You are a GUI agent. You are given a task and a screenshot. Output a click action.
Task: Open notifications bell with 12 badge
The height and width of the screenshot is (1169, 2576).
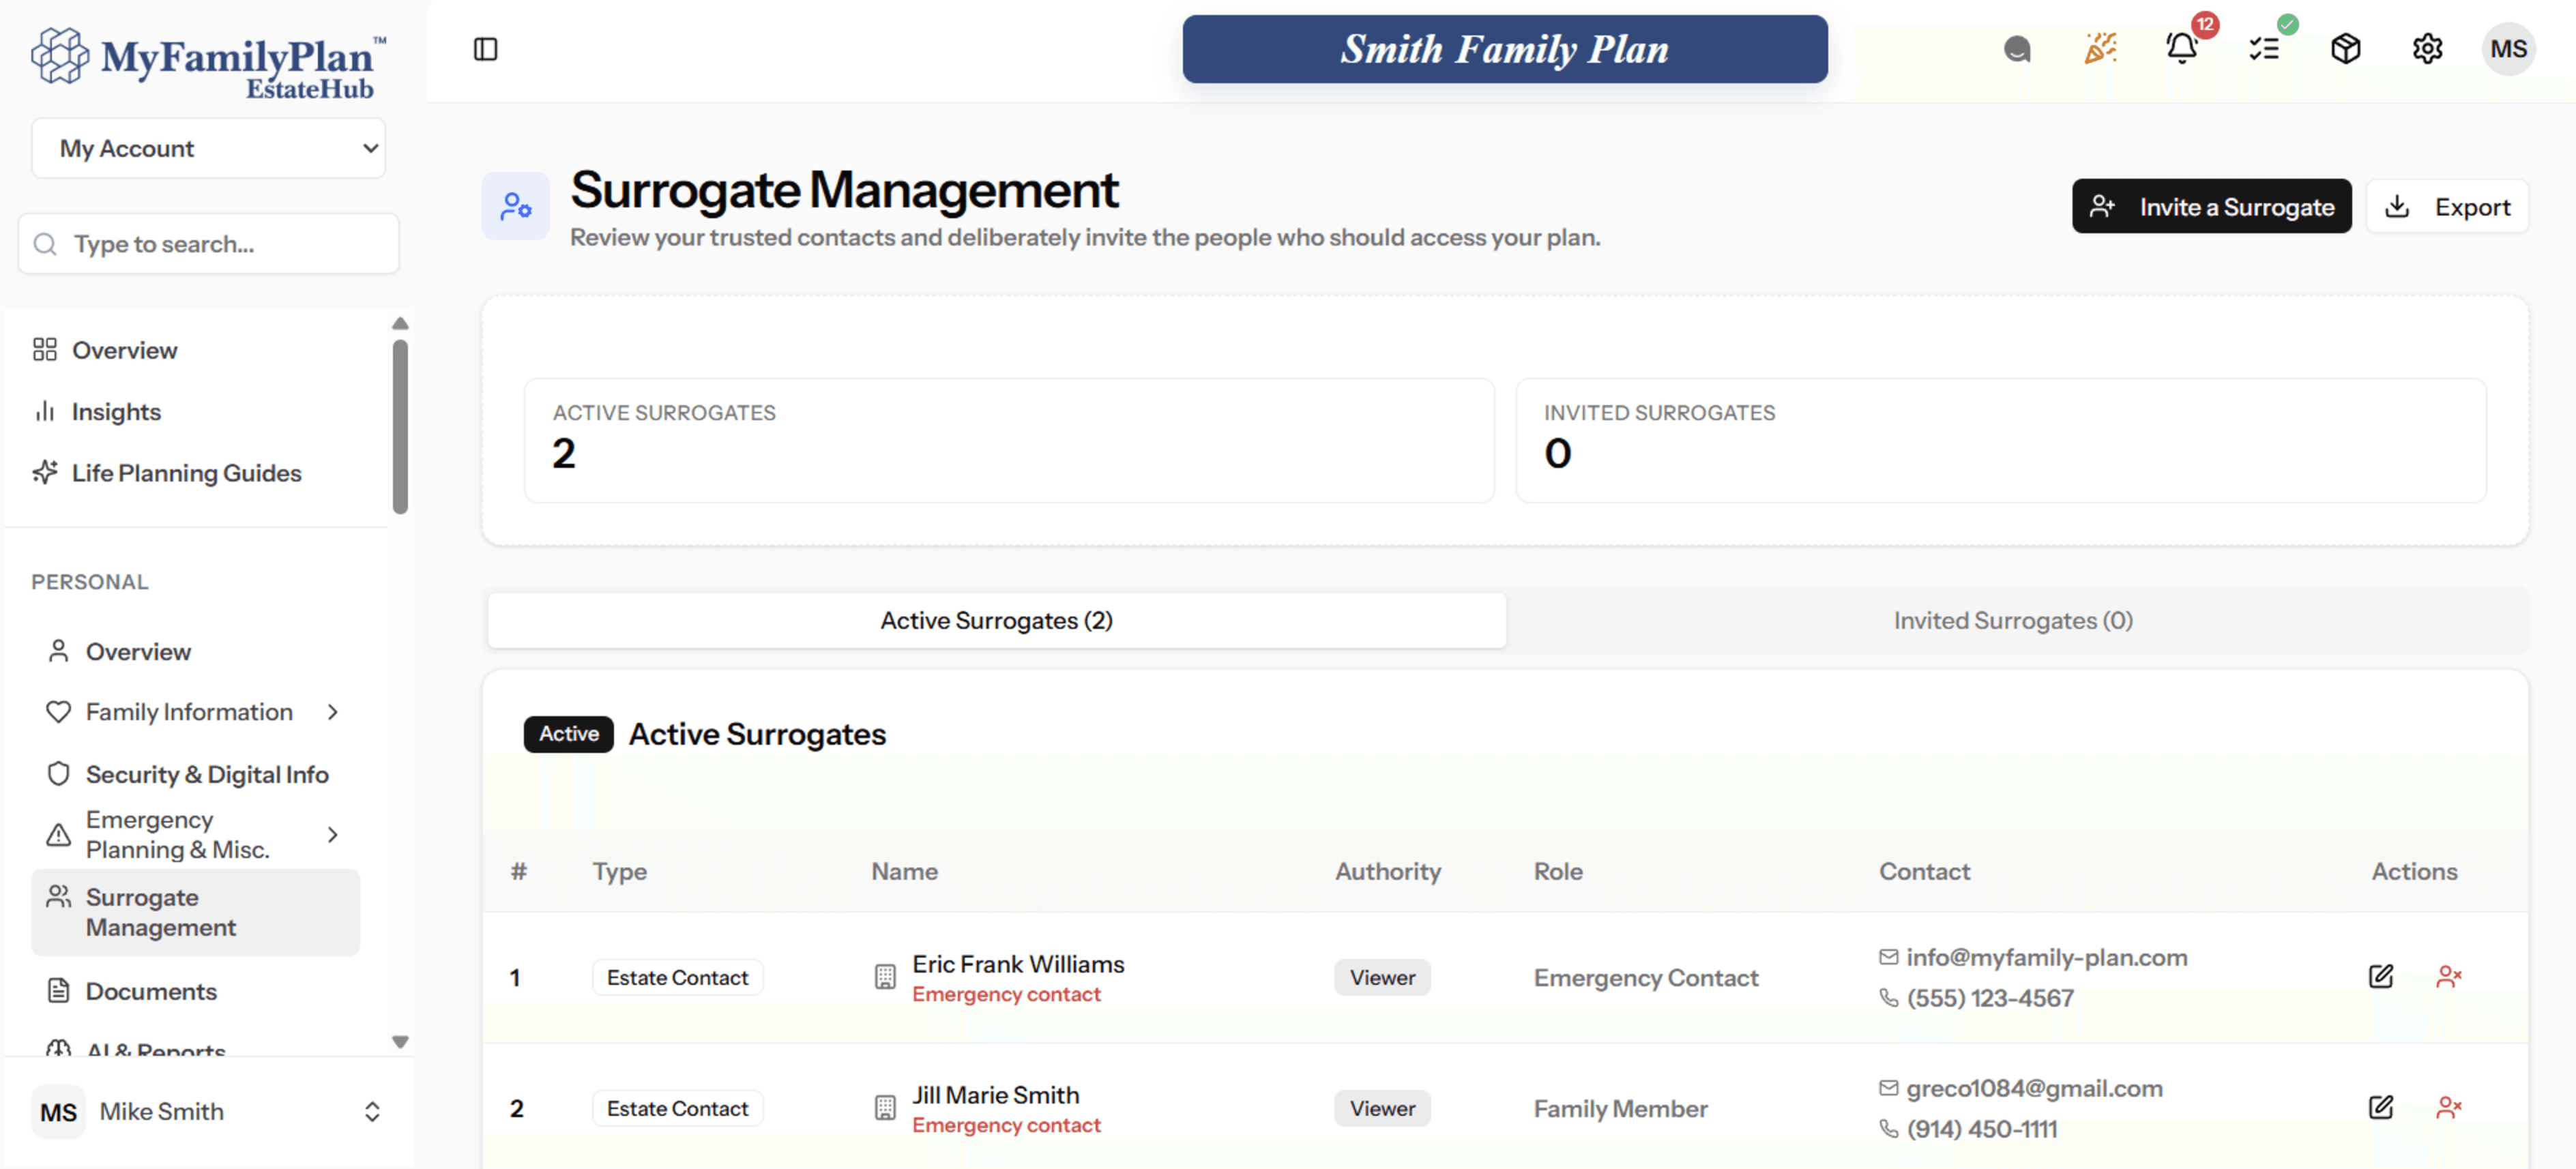(x=2182, y=48)
